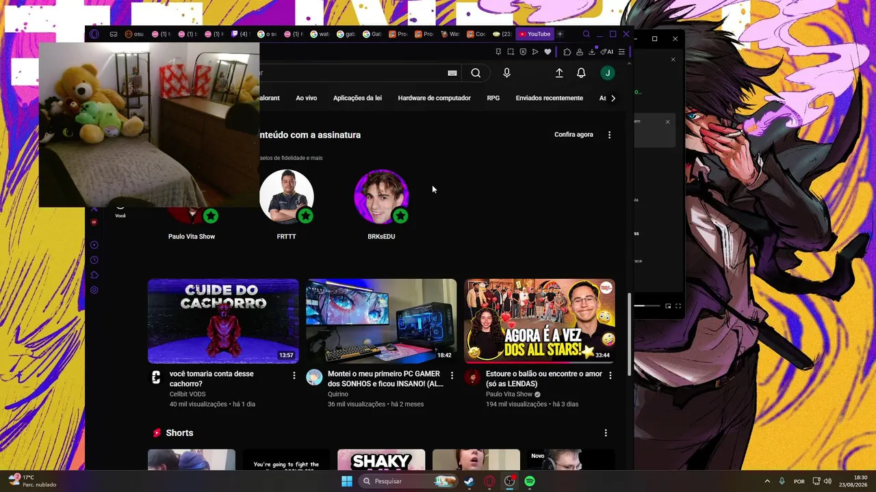Open browser downloads icon
This screenshot has height=492, width=876.
coord(592,52)
